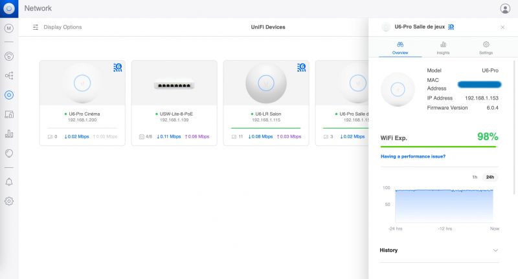Screen dimensions: 518x279
Task: Click the UniFi logo icon
Action: (x=9, y=8)
